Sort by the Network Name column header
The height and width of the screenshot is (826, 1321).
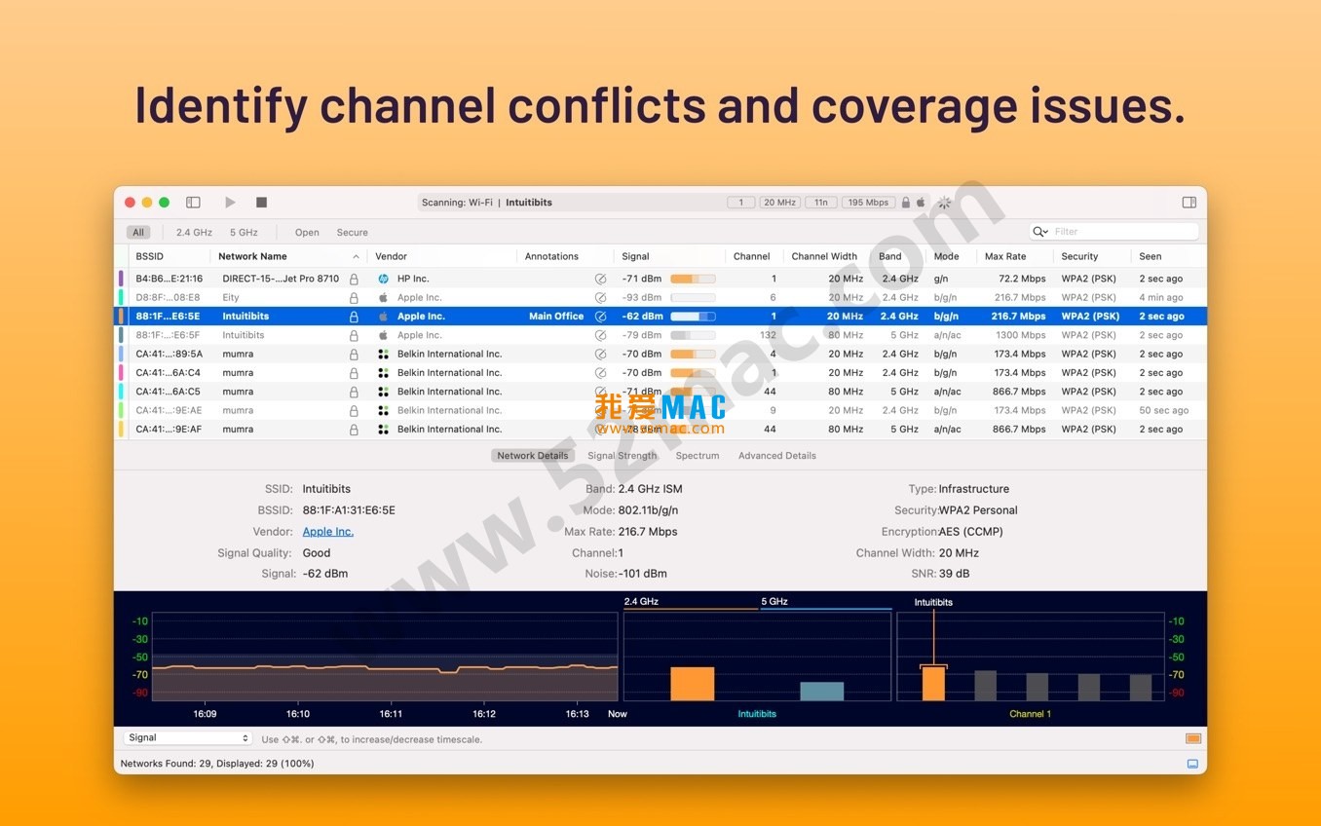click(252, 256)
